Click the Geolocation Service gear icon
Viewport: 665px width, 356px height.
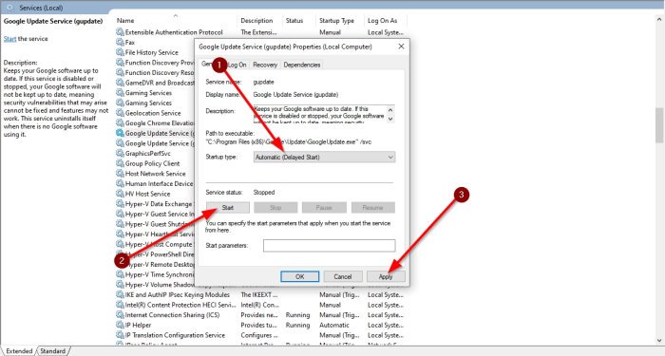[x=120, y=113]
